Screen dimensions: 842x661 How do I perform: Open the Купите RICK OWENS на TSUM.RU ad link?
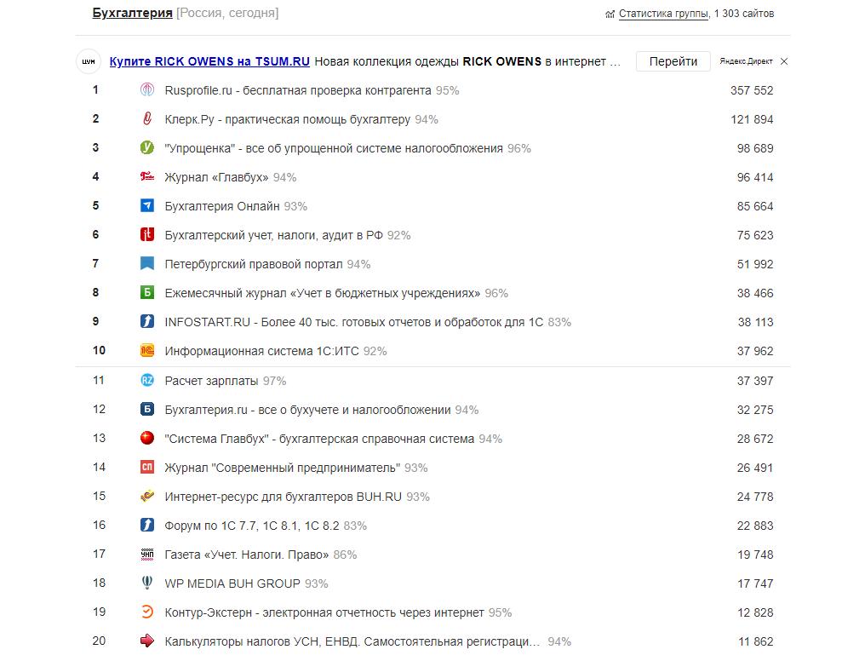(x=209, y=61)
